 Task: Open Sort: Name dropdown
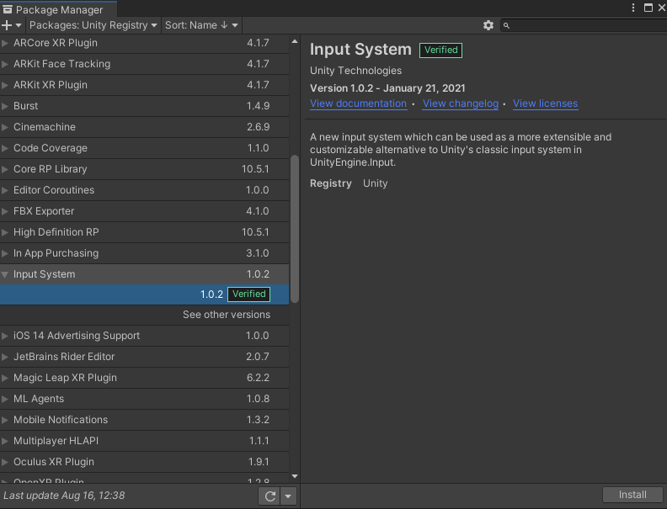click(201, 25)
